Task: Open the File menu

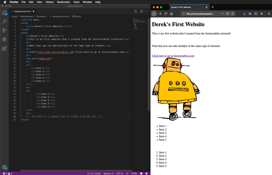Action: 23,2
